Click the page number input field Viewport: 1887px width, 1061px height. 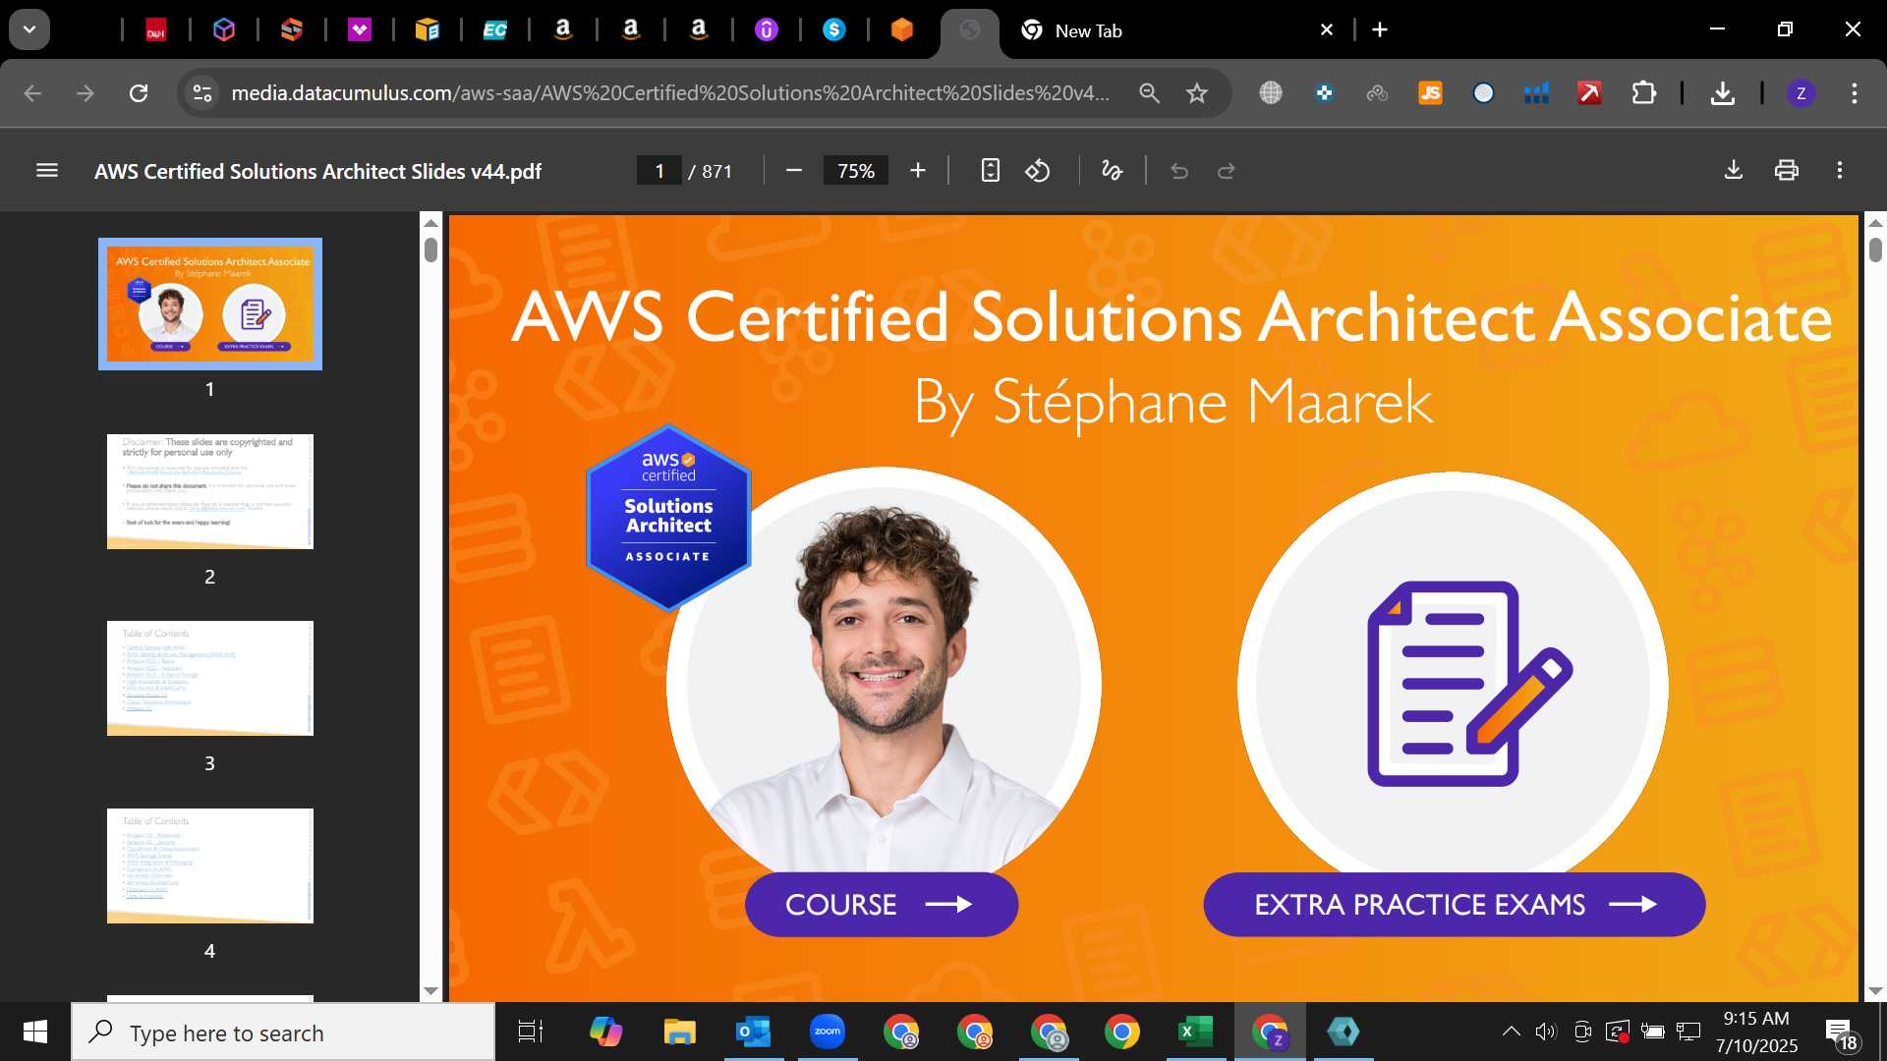coord(659,171)
